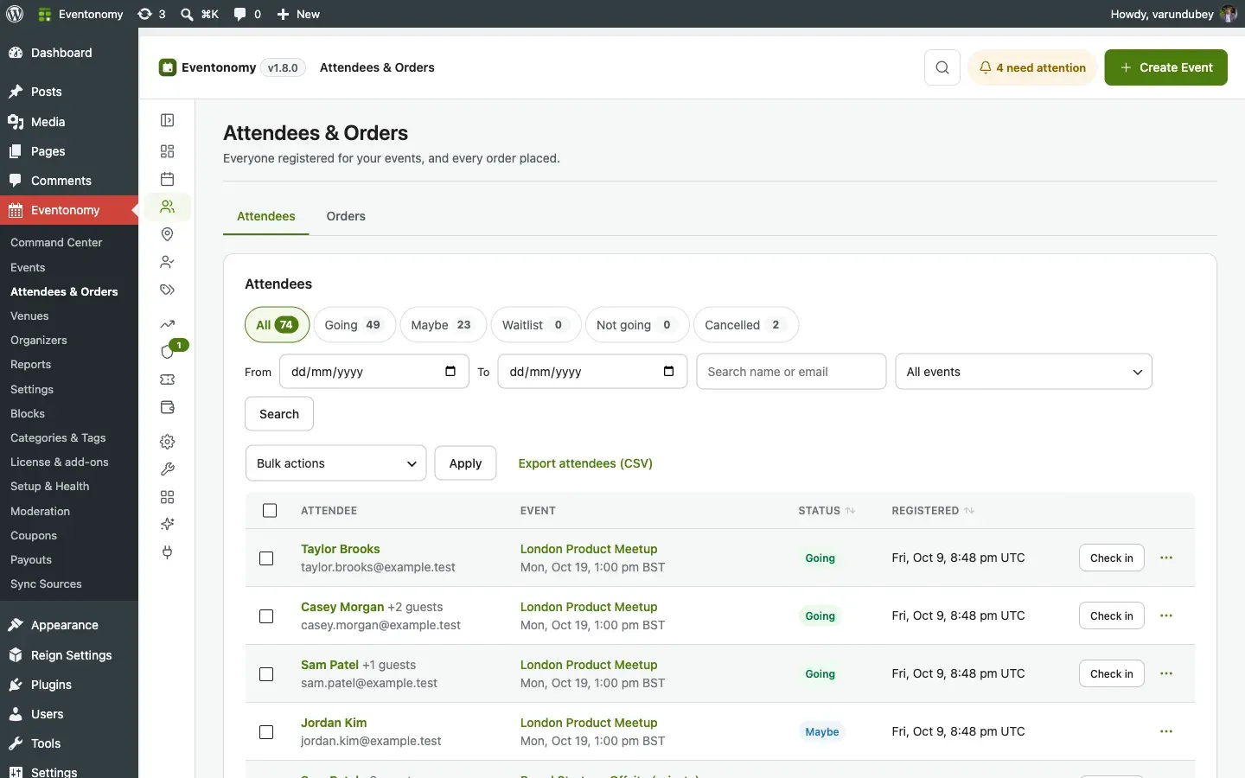This screenshot has height=778, width=1245.
Task: Open the All events filter dropdown
Action: [1024, 372]
